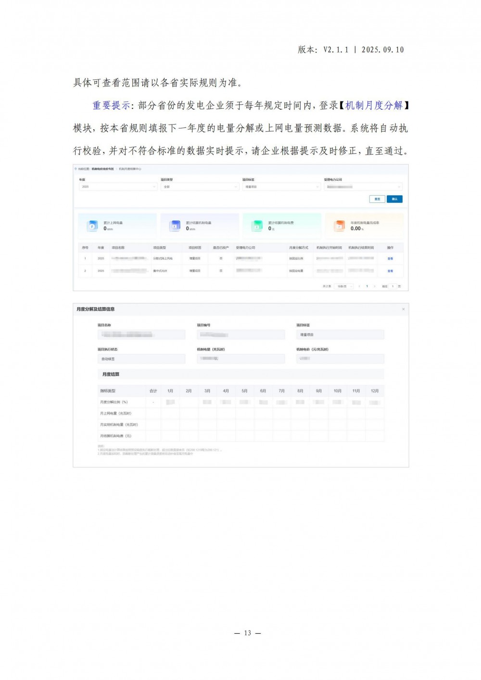Click the 项目名称 column header
This screenshot has height=680, width=481.
pyautogui.click(x=118, y=248)
